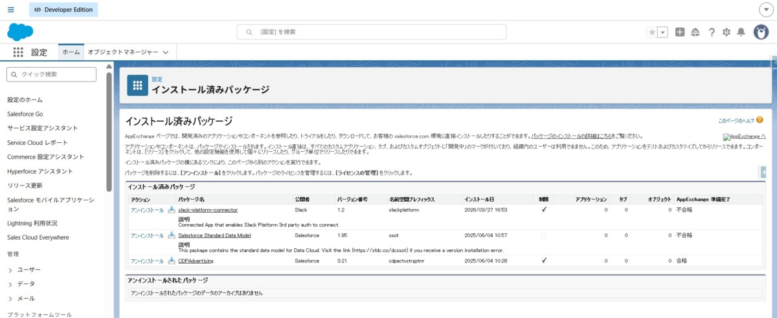Expand the データ section

click(10, 284)
